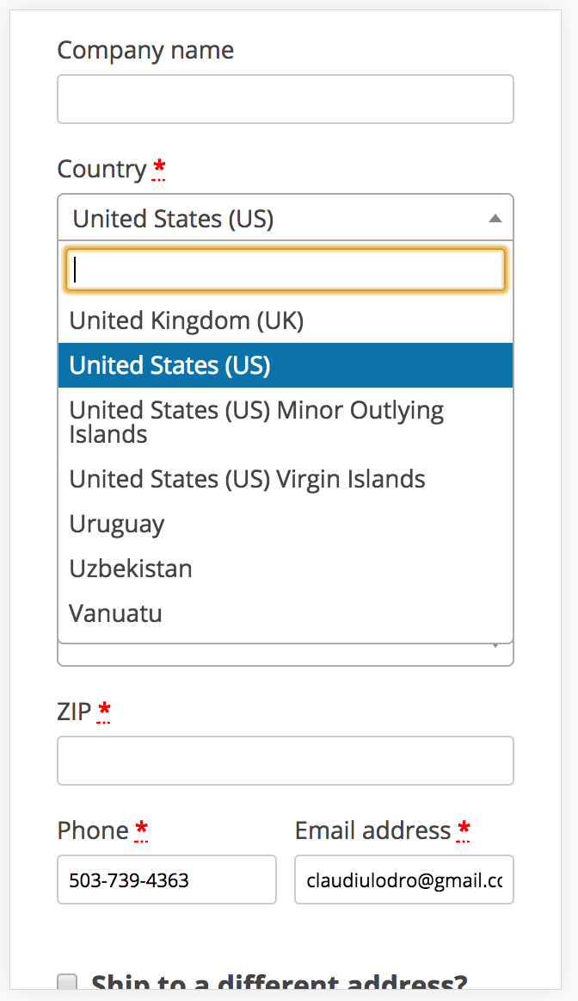Select Uruguay in the country dropdown
The height and width of the screenshot is (1001, 578).
coord(117,524)
